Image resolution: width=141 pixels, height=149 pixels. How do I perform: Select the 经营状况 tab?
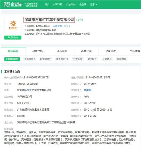click(86, 51)
